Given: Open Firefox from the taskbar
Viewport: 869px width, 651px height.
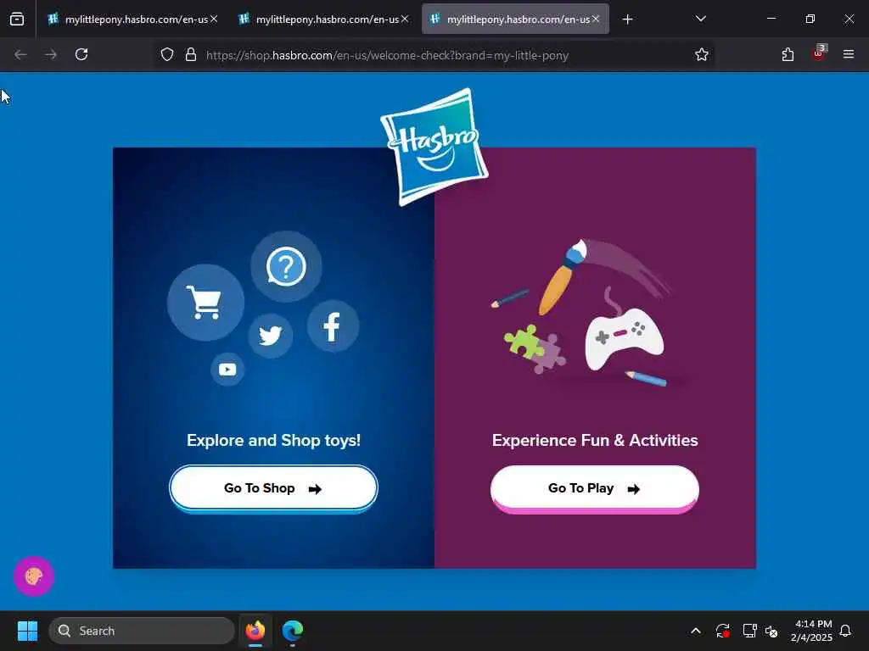Looking at the screenshot, I should pyautogui.click(x=255, y=631).
